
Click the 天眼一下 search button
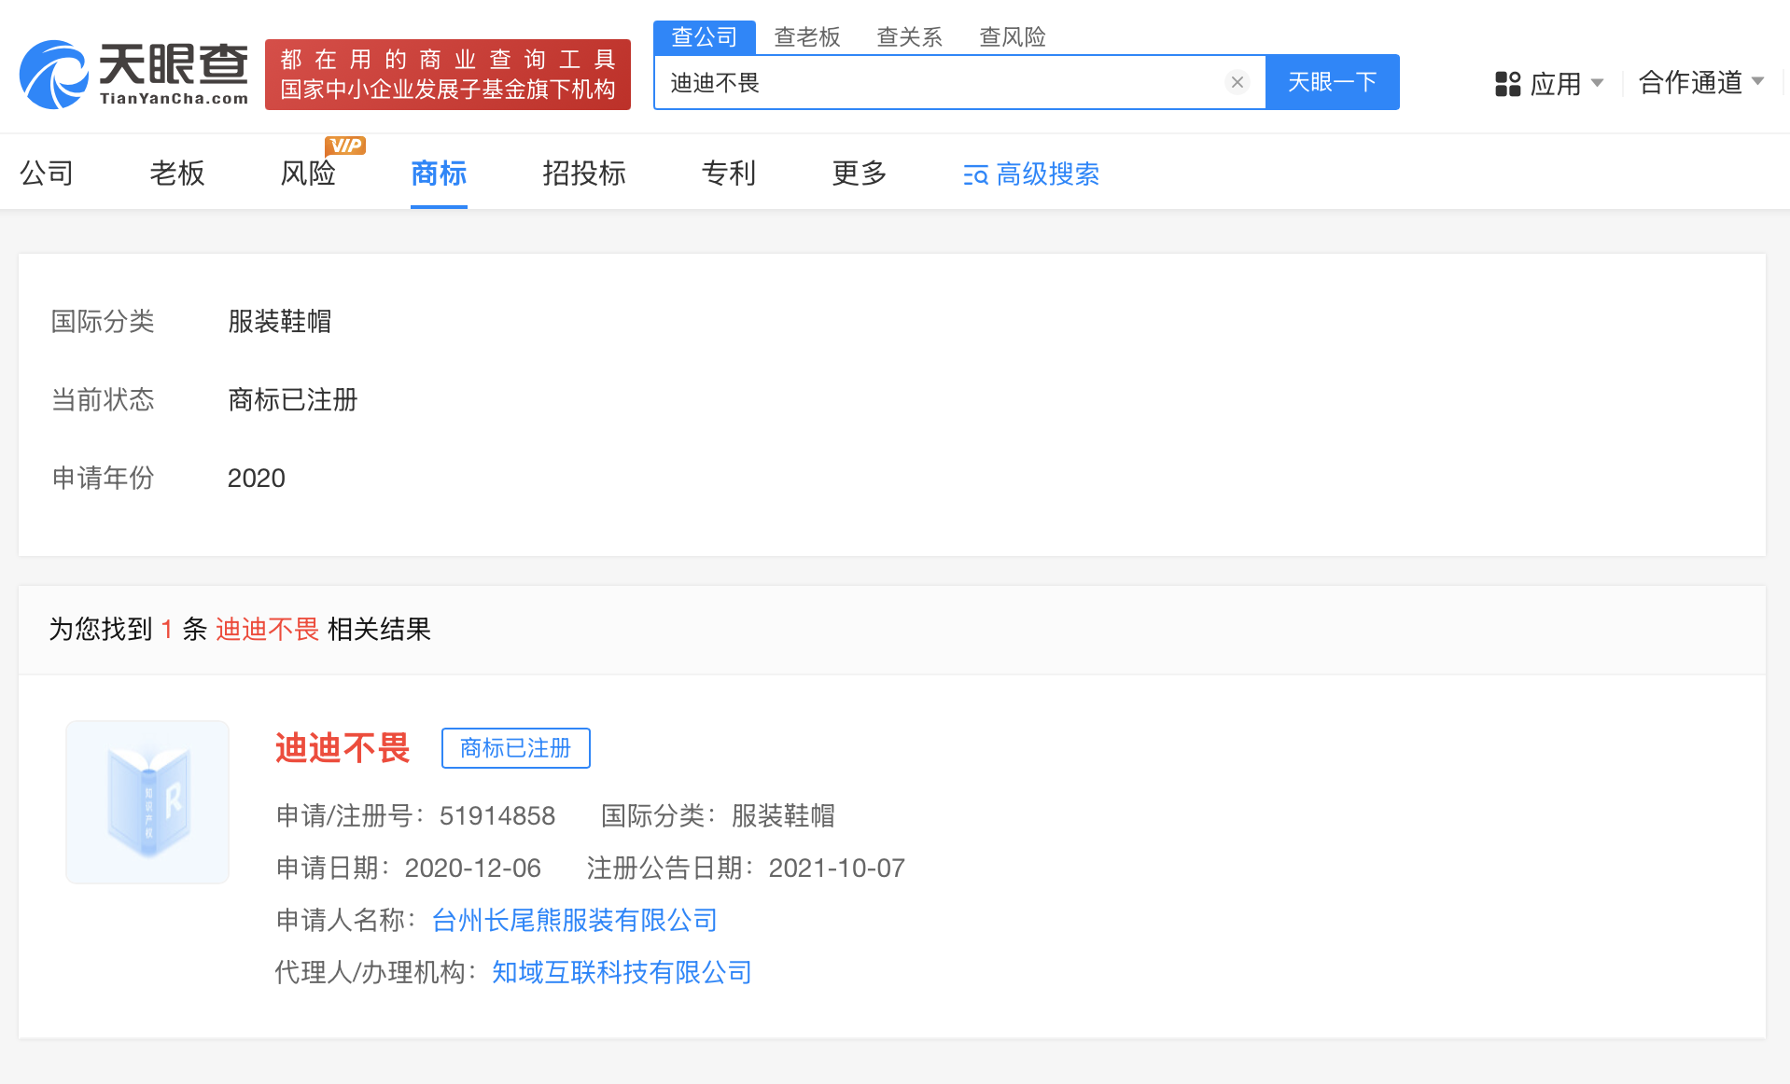pyautogui.click(x=1332, y=82)
